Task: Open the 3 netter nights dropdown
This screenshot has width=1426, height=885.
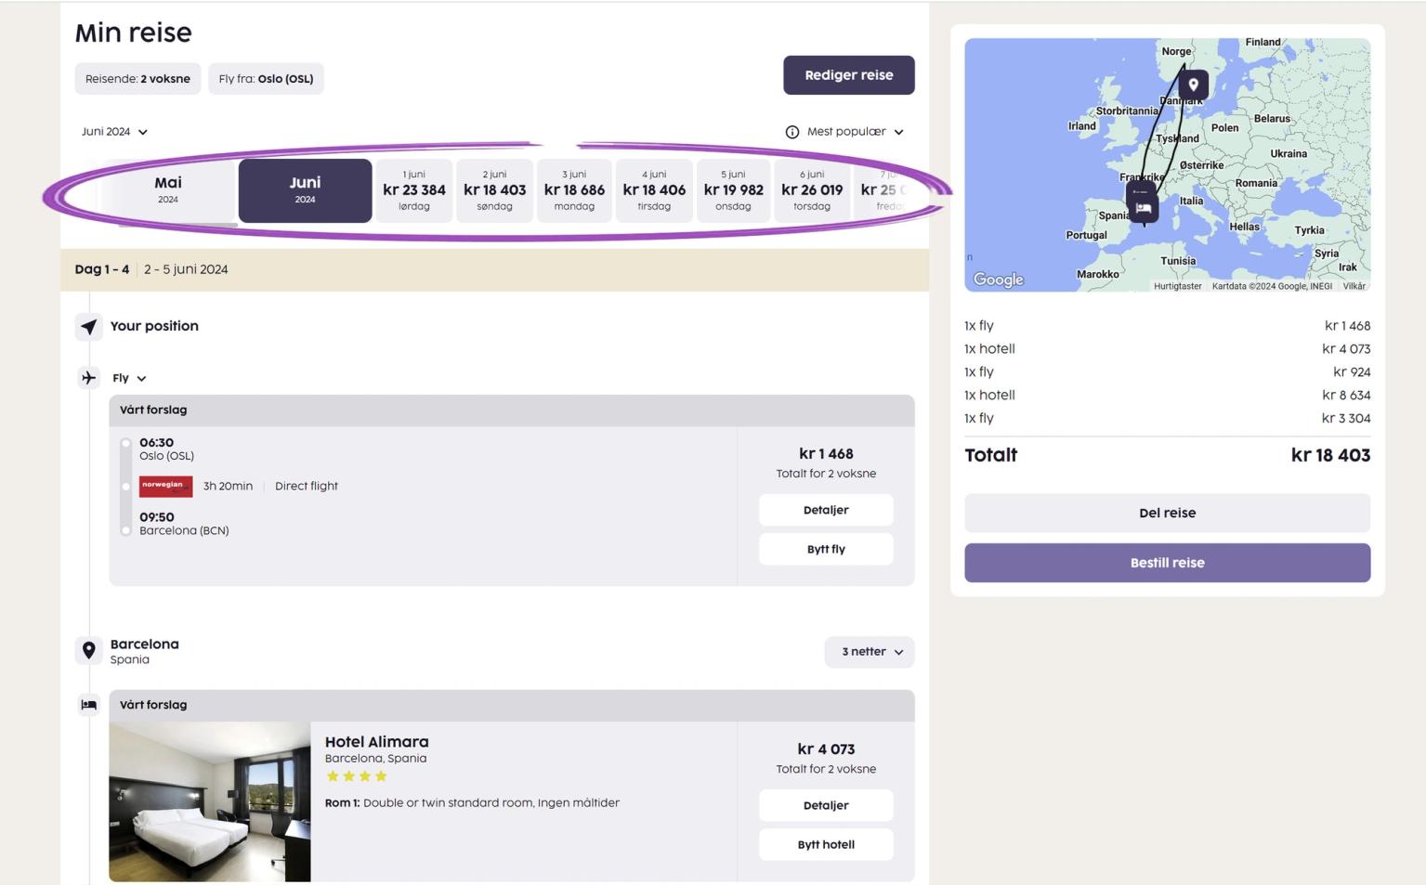Action: pyautogui.click(x=870, y=652)
